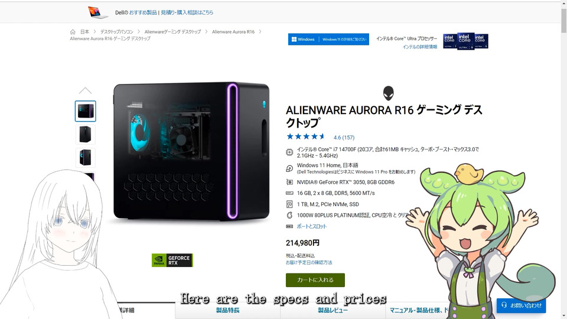Click the page vertical scrollbar

tap(563, 159)
